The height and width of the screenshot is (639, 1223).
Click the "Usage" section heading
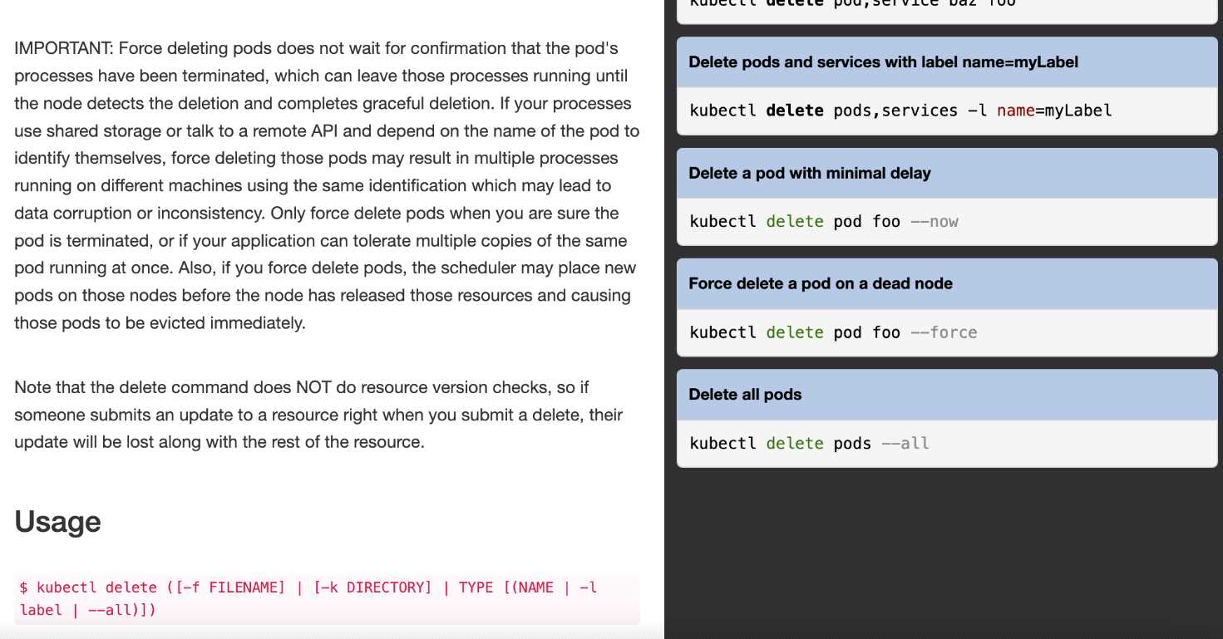[57, 522]
